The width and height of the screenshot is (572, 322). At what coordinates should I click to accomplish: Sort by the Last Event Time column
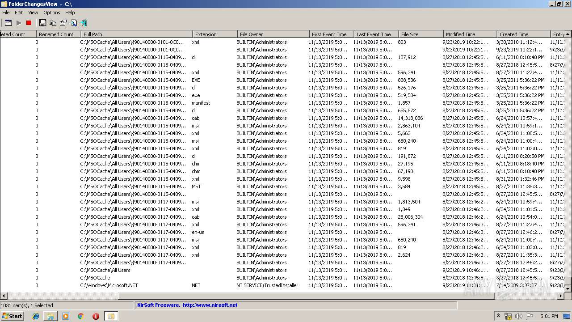click(376, 34)
